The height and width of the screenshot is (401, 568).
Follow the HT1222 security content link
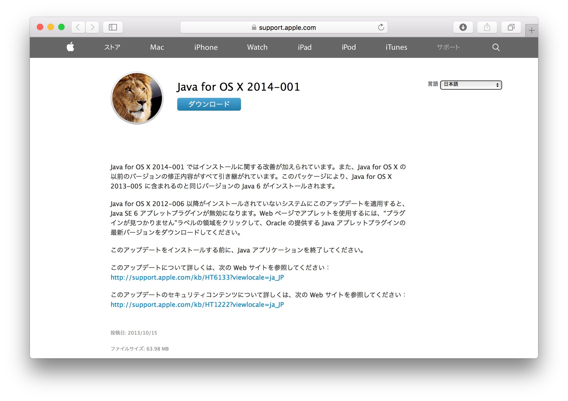click(197, 304)
